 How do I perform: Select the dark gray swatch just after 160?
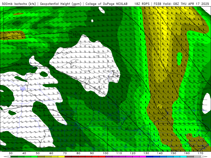pos(190,156)
